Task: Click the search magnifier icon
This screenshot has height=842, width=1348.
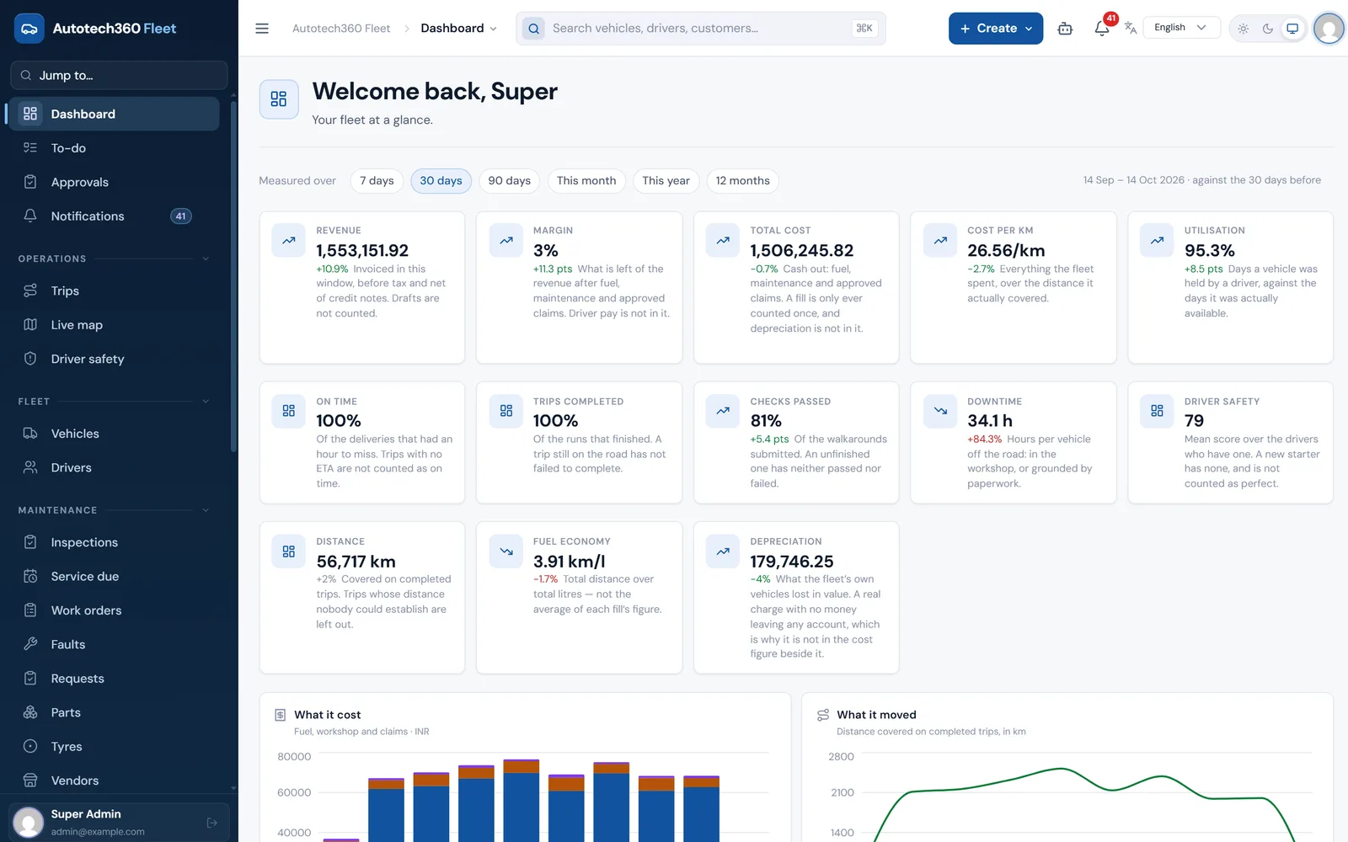Action: click(533, 29)
